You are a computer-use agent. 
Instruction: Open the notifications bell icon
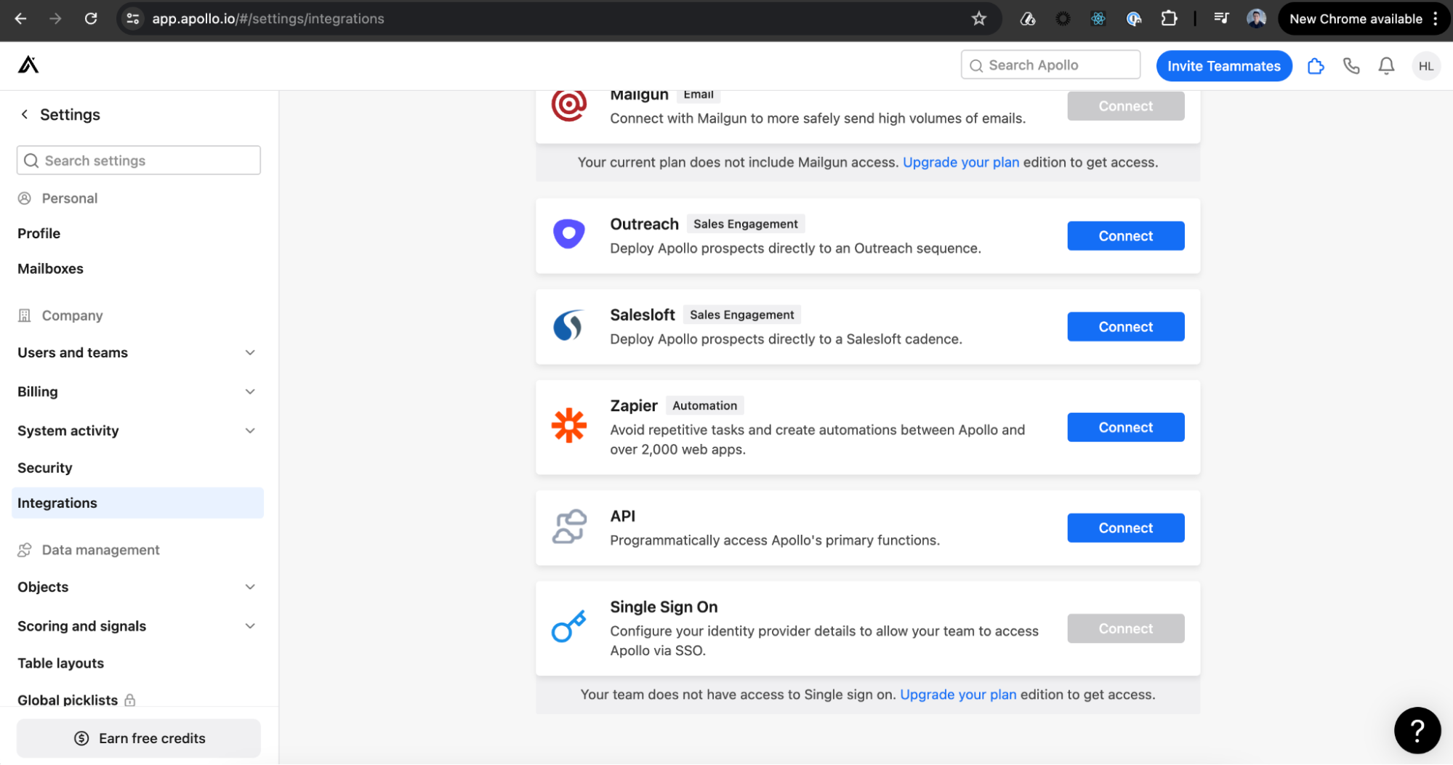point(1385,65)
